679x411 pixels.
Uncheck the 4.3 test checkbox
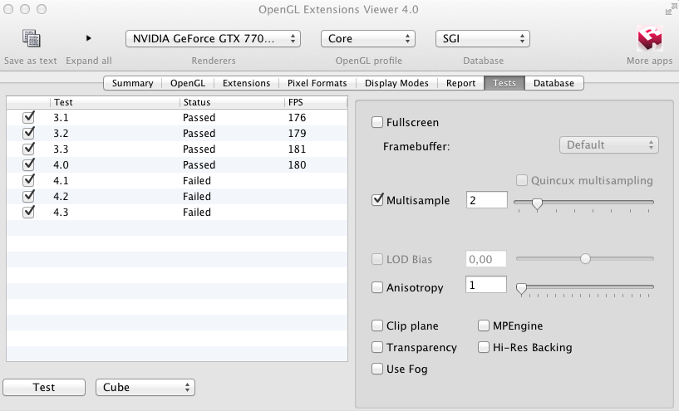28,212
